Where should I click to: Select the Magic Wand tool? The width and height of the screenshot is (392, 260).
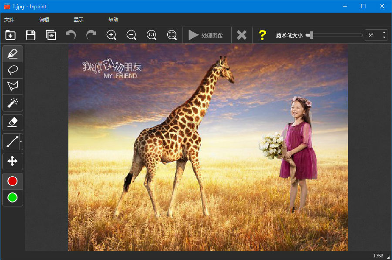(x=13, y=103)
